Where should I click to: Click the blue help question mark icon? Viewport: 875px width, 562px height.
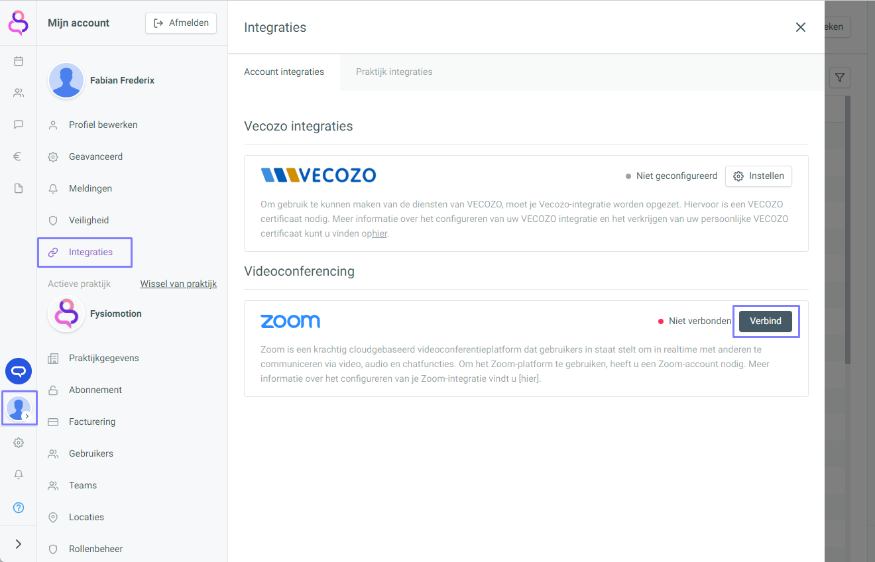pos(19,508)
